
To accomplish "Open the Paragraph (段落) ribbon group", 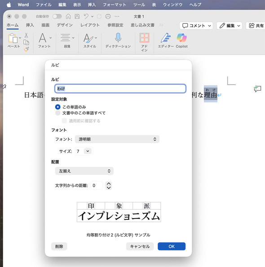I will pos(67,40).
